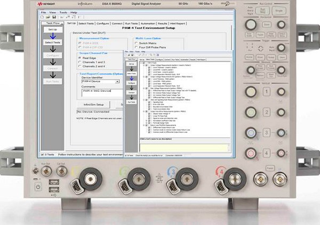Open Tools menu in back window

(x=63, y=12)
